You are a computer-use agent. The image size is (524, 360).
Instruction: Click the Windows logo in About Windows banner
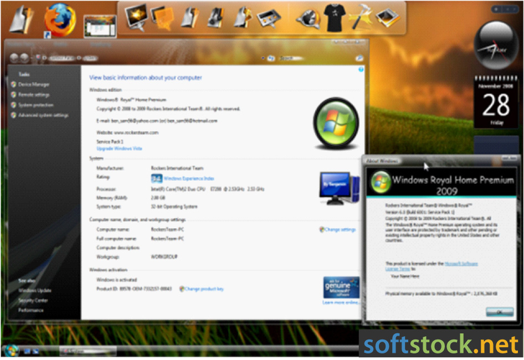tap(380, 182)
